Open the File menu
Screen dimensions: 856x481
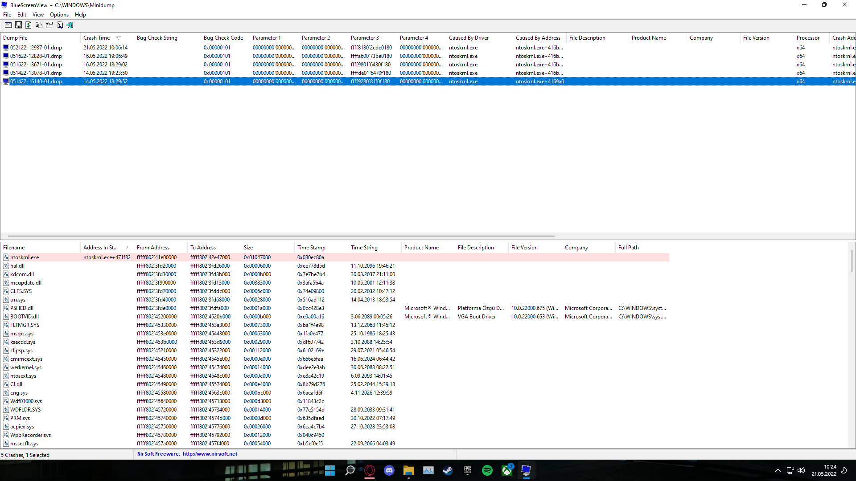7,15
